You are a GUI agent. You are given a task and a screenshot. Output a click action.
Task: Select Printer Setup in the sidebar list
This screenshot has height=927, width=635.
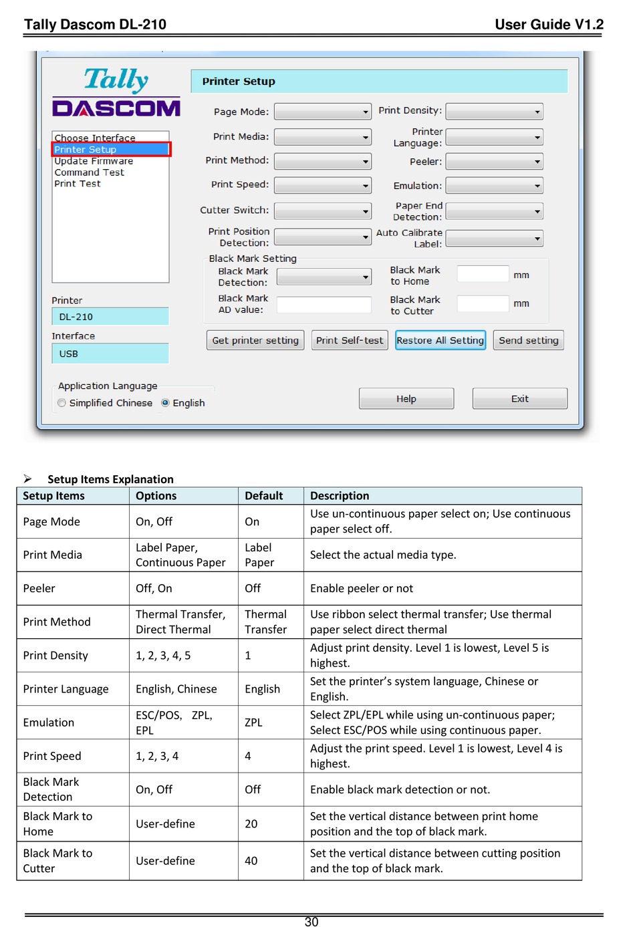click(x=110, y=150)
